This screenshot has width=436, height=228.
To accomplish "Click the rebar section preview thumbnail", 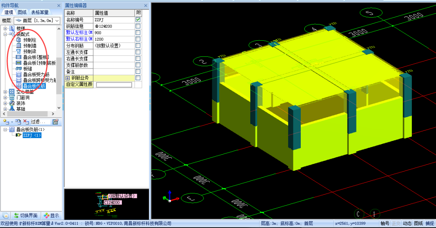I will [x=107, y=204].
